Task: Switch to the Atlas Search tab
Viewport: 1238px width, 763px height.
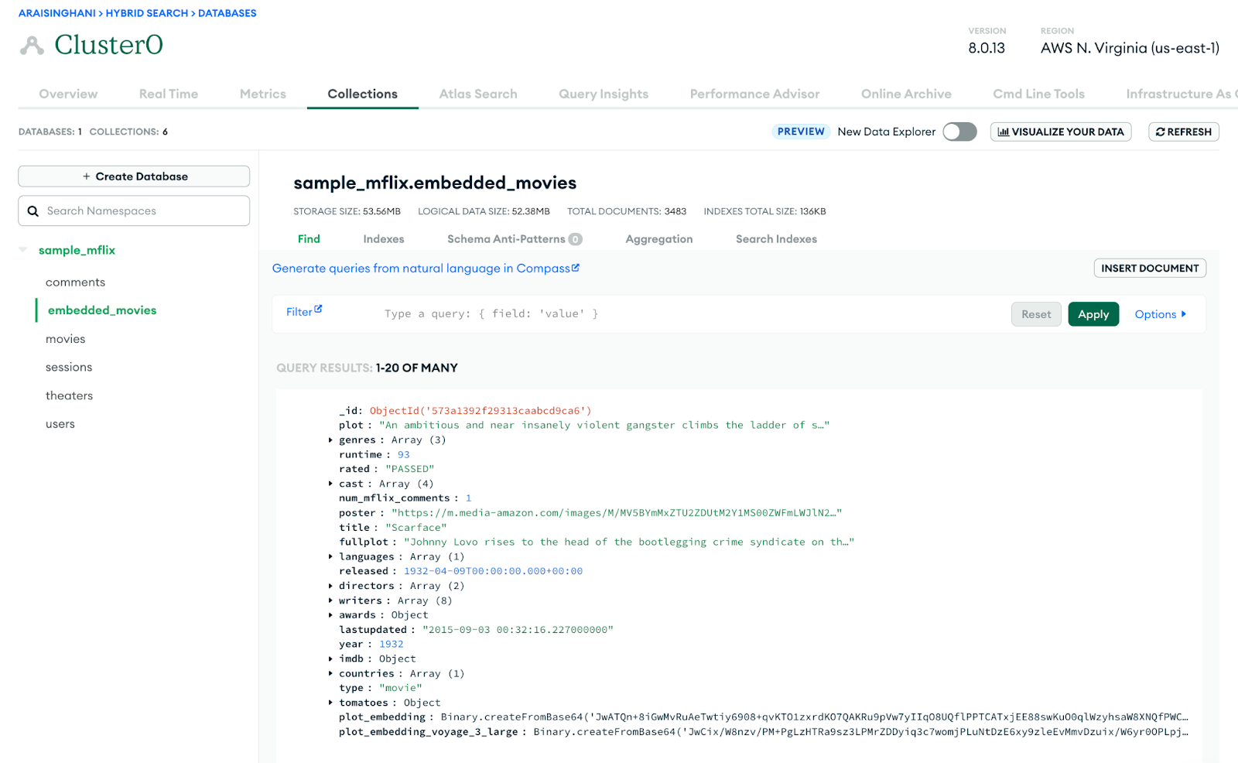Action: [x=477, y=94]
